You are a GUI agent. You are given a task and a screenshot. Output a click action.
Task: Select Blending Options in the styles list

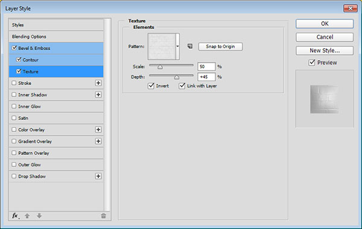[56, 36]
